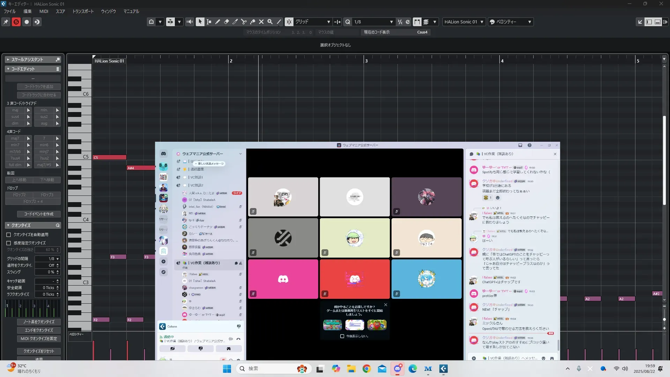This screenshot has width=670, height=377.
Task: Select the Split scissors tool
Action: point(244,22)
